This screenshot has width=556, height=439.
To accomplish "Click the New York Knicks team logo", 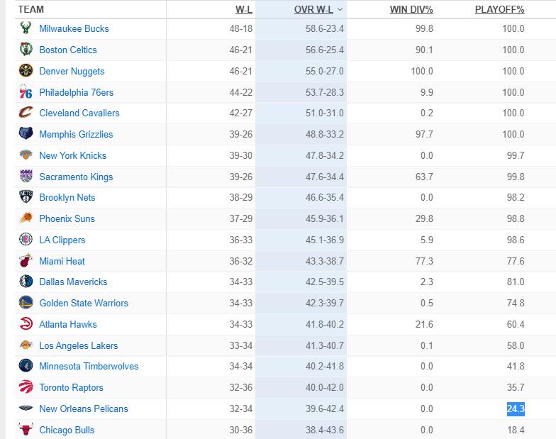I will 26,155.
